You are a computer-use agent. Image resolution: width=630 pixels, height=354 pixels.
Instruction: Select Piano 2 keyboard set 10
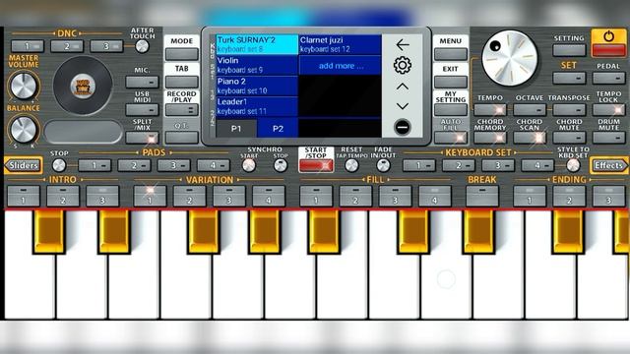pos(257,86)
